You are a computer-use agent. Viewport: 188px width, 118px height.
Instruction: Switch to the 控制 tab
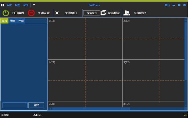click(21, 21)
